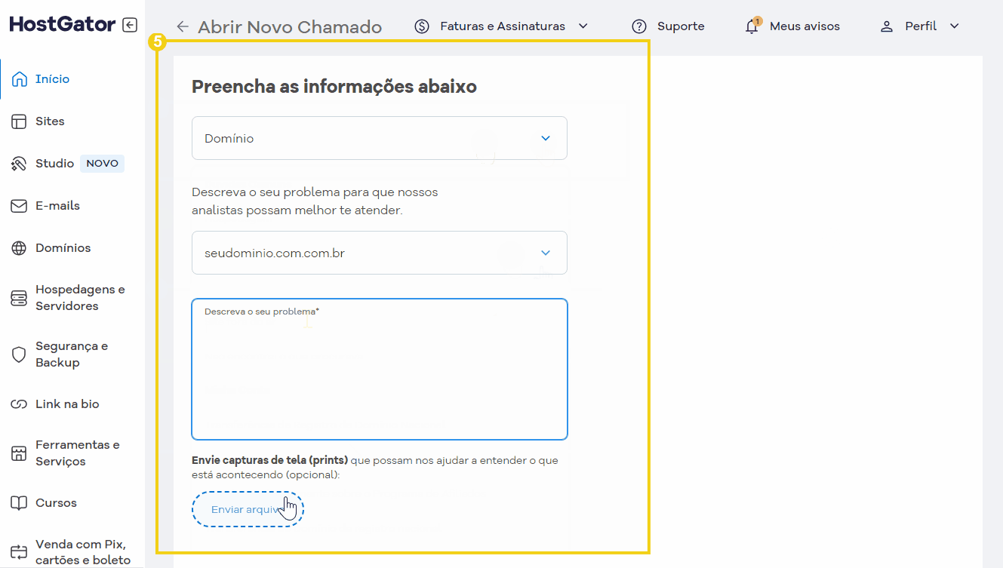Viewport: 1003px width, 568px height.
Task: Click the Domínios globe icon
Action: click(x=19, y=248)
